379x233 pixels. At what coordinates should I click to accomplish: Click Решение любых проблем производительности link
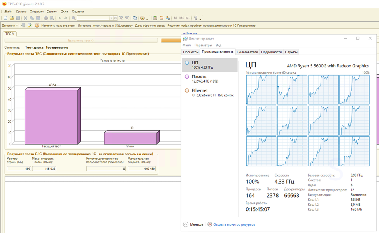(212, 26)
